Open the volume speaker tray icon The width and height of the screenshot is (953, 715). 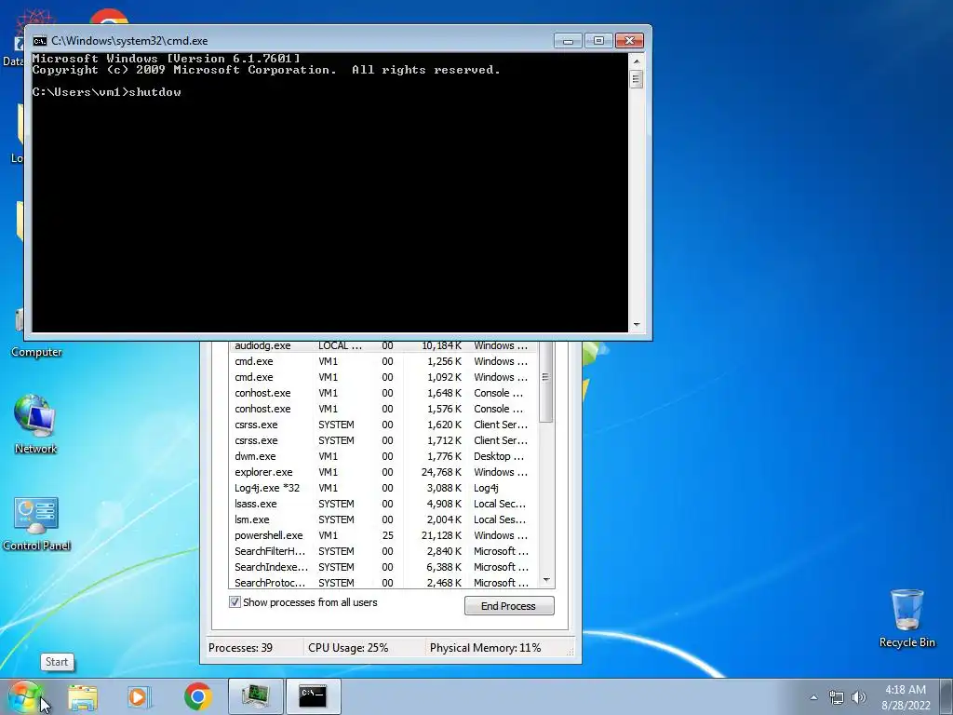click(858, 697)
